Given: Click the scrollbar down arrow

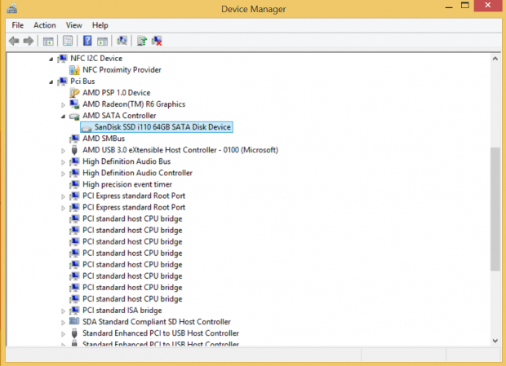Looking at the screenshot, I should tap(495, 341).
